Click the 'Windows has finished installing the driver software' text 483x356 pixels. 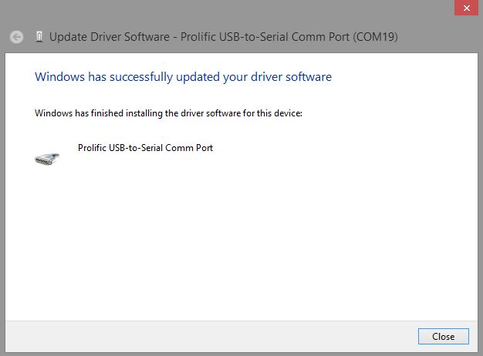point(168,113)
